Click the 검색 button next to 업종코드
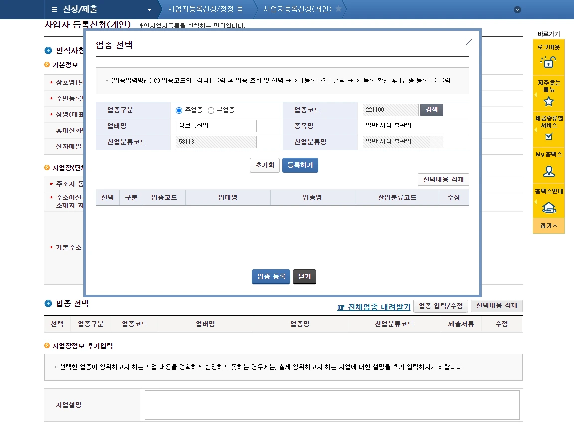This screenshot has height=424, width=574. pyautogui.click(x=431, y=110)
